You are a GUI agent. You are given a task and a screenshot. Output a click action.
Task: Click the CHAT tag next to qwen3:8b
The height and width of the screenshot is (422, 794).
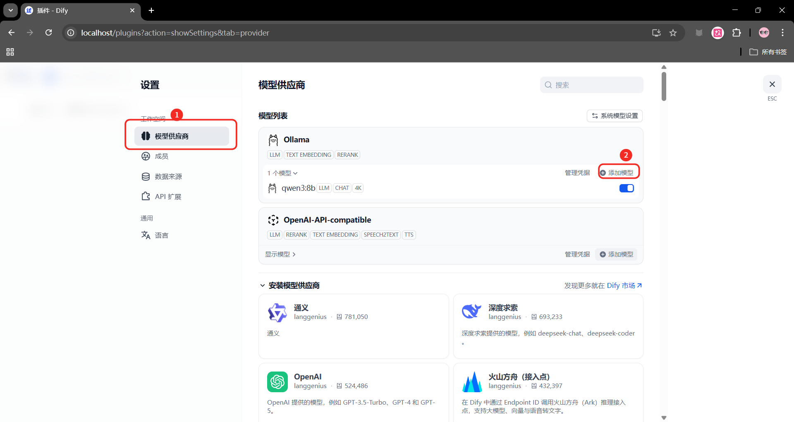[342, 188]
